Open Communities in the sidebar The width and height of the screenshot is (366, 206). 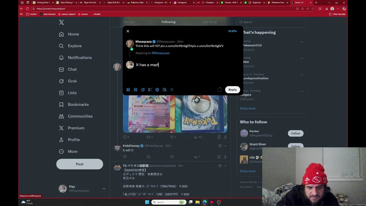75,116
